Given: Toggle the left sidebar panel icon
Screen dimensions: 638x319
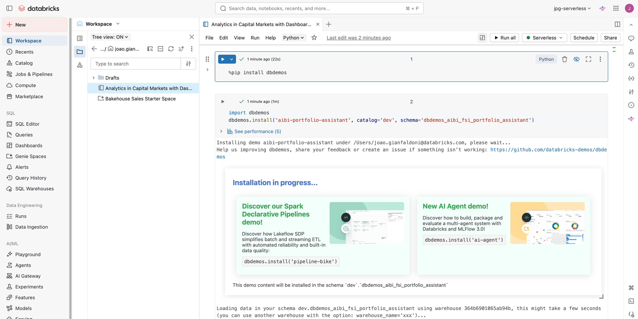Looking at the screenshot, I should tap(9, 8).
